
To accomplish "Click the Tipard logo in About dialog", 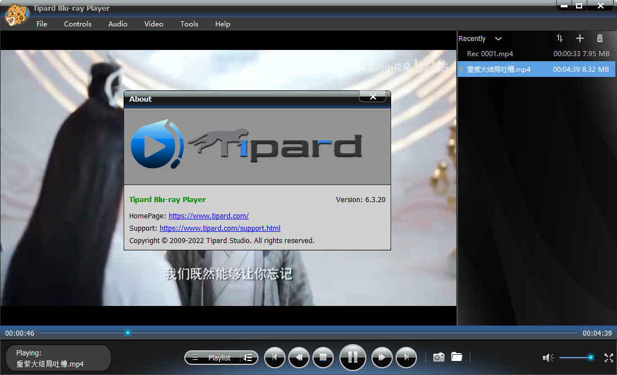I will [x=246, y=145].
